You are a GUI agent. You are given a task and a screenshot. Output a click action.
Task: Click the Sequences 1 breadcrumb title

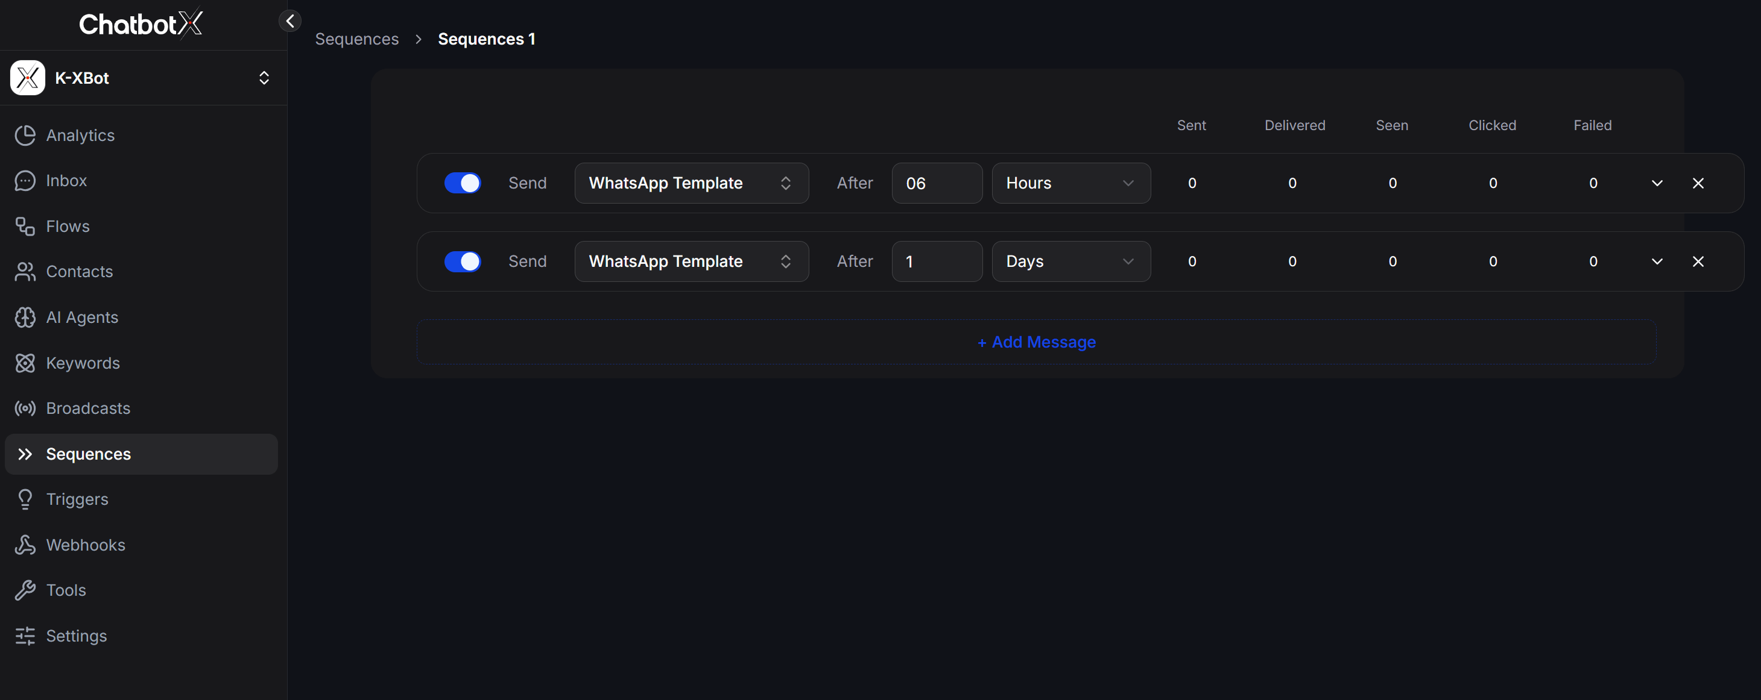pyautogui.click(x=486, y=39)
